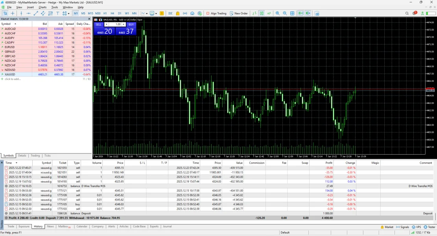Viewport: 437px width, 236px height.
Task: Take a chart screenshot with camera icon
Action: (x=317, y=13)
